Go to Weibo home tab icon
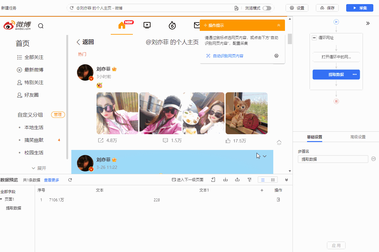The height and width of the screenshot is (252, 379). 122,25
